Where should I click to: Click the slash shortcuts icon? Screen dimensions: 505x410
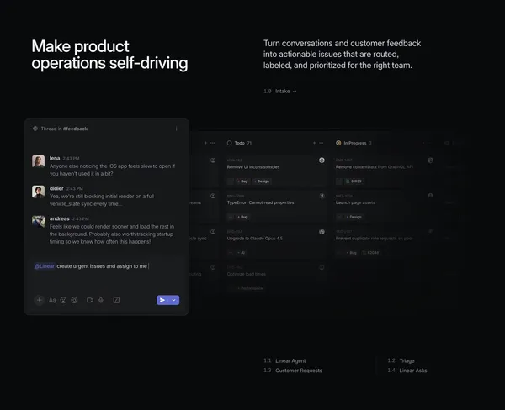(116, 300)
